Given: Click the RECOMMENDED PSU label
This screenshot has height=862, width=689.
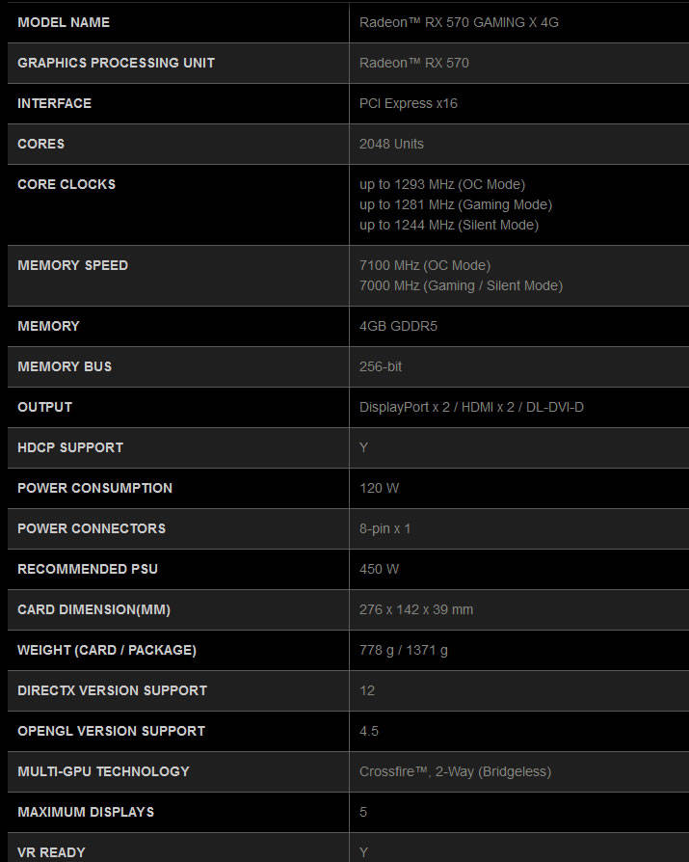Looking at the screenshot, I should tap(88, 569).
